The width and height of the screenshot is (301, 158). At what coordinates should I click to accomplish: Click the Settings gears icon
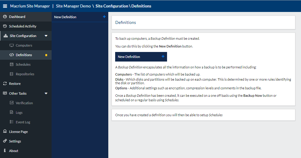(x=5, y=141)
